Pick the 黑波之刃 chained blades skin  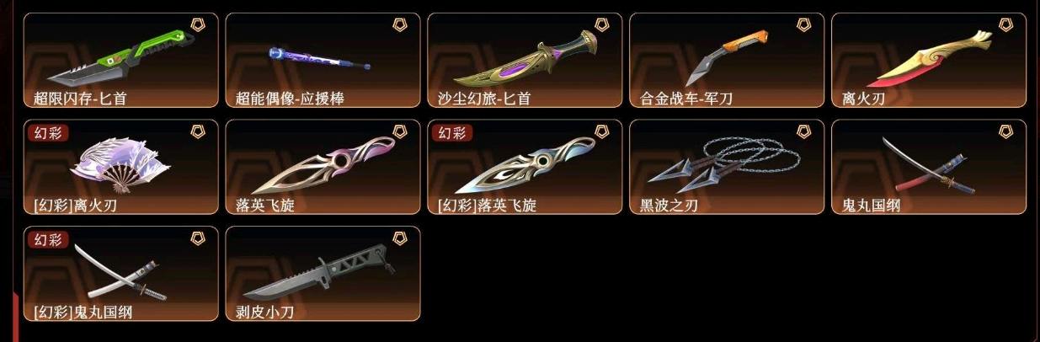click(727, 167)
